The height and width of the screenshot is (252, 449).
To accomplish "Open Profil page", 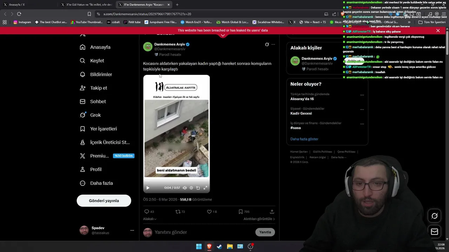I will click(x=91, y=169).
